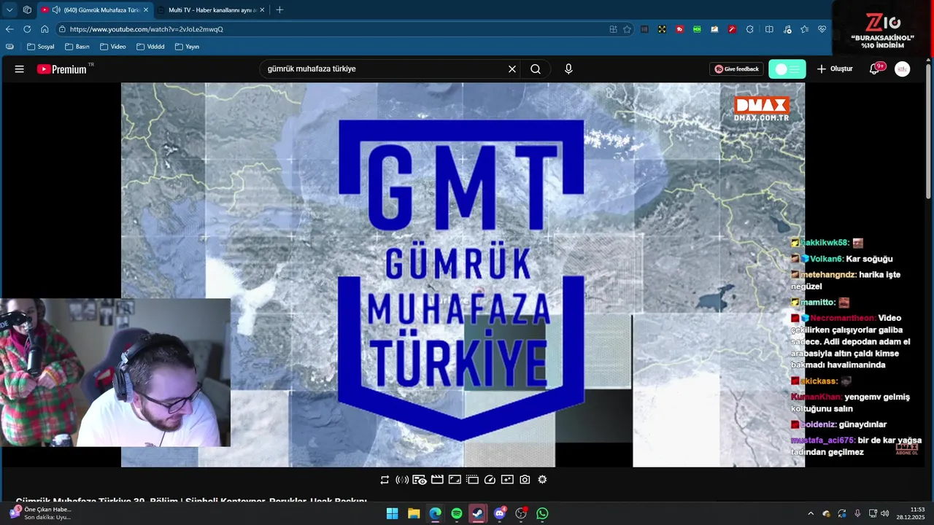Clear the search box with the X
This screenshot has width=934, height=525.
click(x=512, y=69)
